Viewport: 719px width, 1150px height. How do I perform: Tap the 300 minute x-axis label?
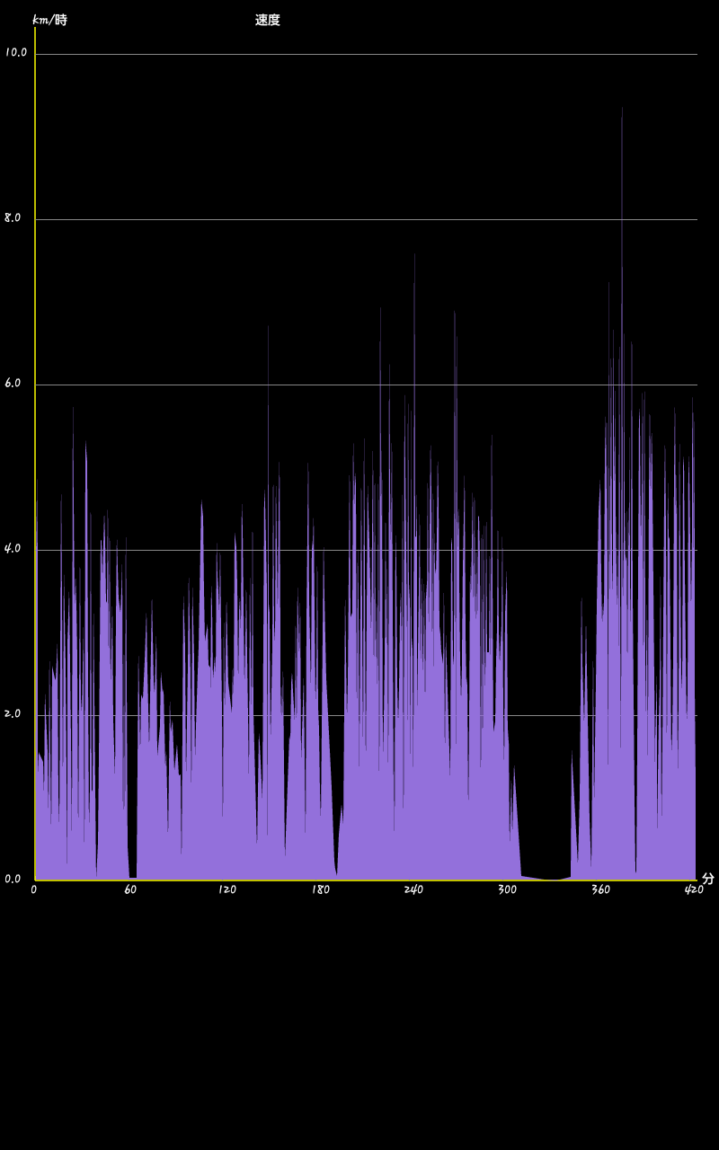coord(507,889)
